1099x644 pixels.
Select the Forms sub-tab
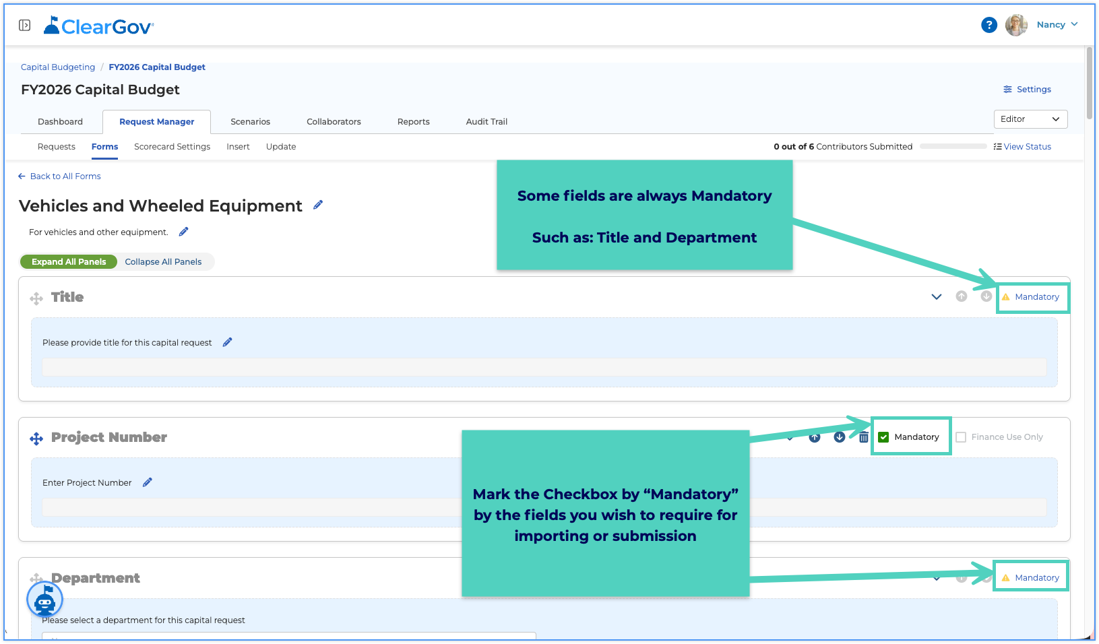coord(104,146)
